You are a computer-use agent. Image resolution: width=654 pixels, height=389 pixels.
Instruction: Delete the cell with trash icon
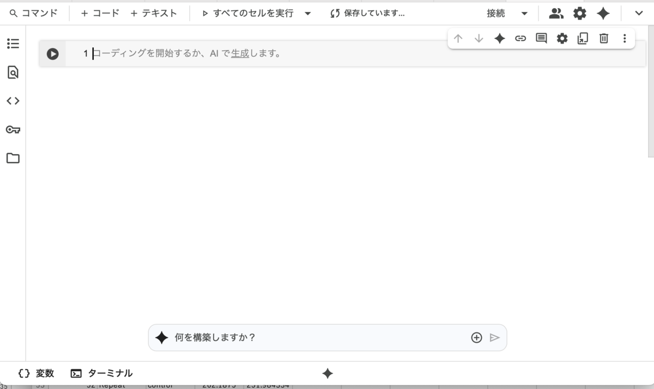tap(604, 38)
